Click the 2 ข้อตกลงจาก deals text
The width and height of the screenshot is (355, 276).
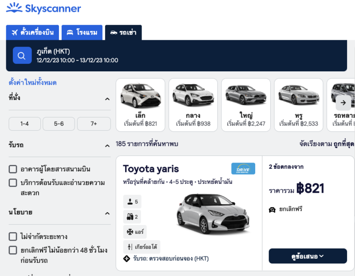tap(286, 167)
